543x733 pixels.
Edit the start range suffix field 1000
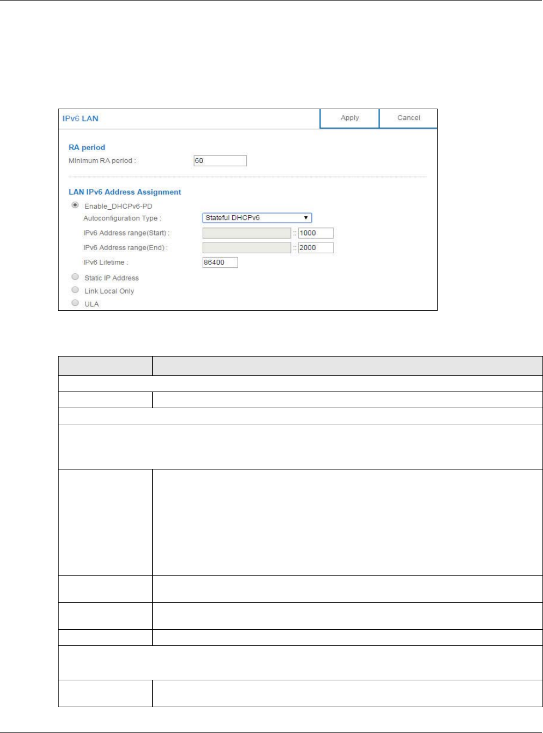pos(316,233)
